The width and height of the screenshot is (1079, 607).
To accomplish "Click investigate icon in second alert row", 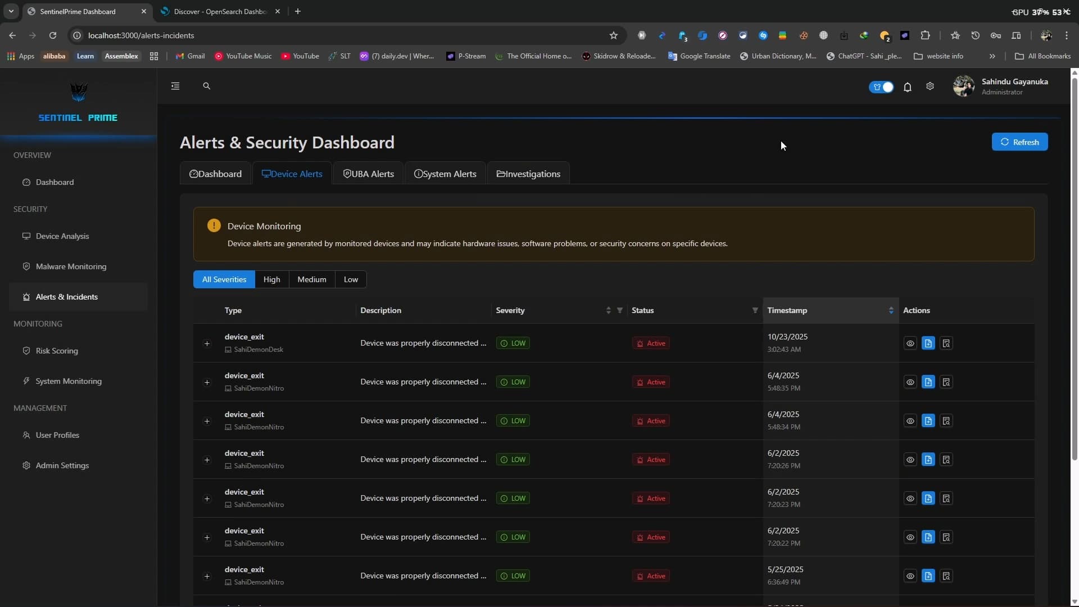I will [946, 382].
